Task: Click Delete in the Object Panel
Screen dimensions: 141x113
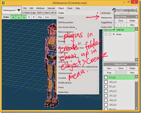Action: [x=132, y=21]
